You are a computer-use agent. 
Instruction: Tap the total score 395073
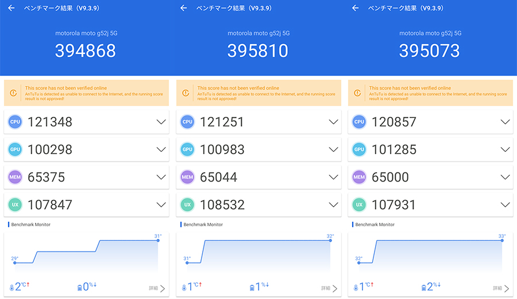[x=430, y=50]
